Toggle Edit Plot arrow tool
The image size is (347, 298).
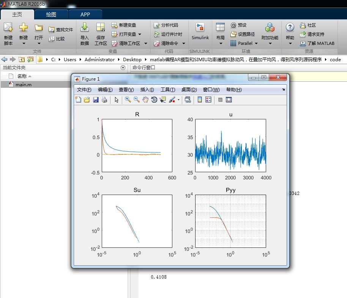[117, 100]
